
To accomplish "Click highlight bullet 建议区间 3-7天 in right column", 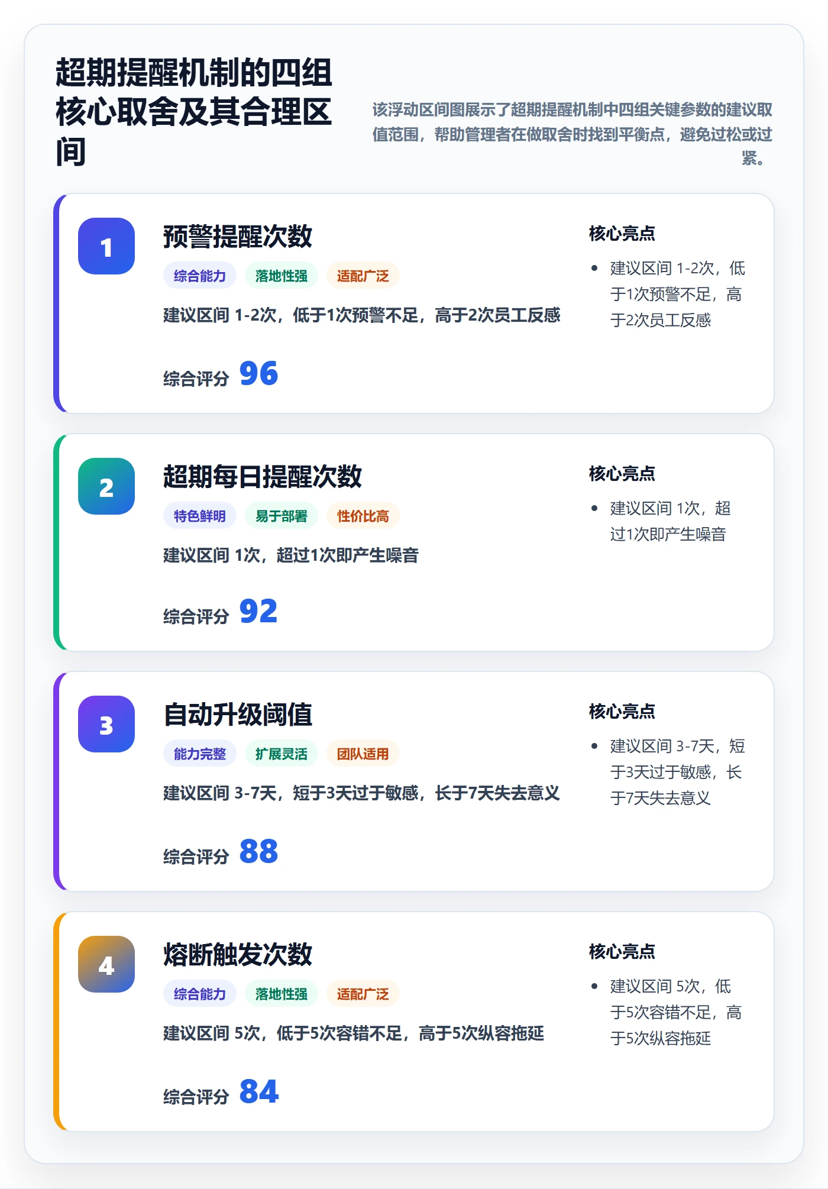I will click(x=677, y=772).
